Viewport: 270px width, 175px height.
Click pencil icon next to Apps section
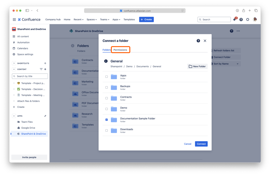point(45,116)
